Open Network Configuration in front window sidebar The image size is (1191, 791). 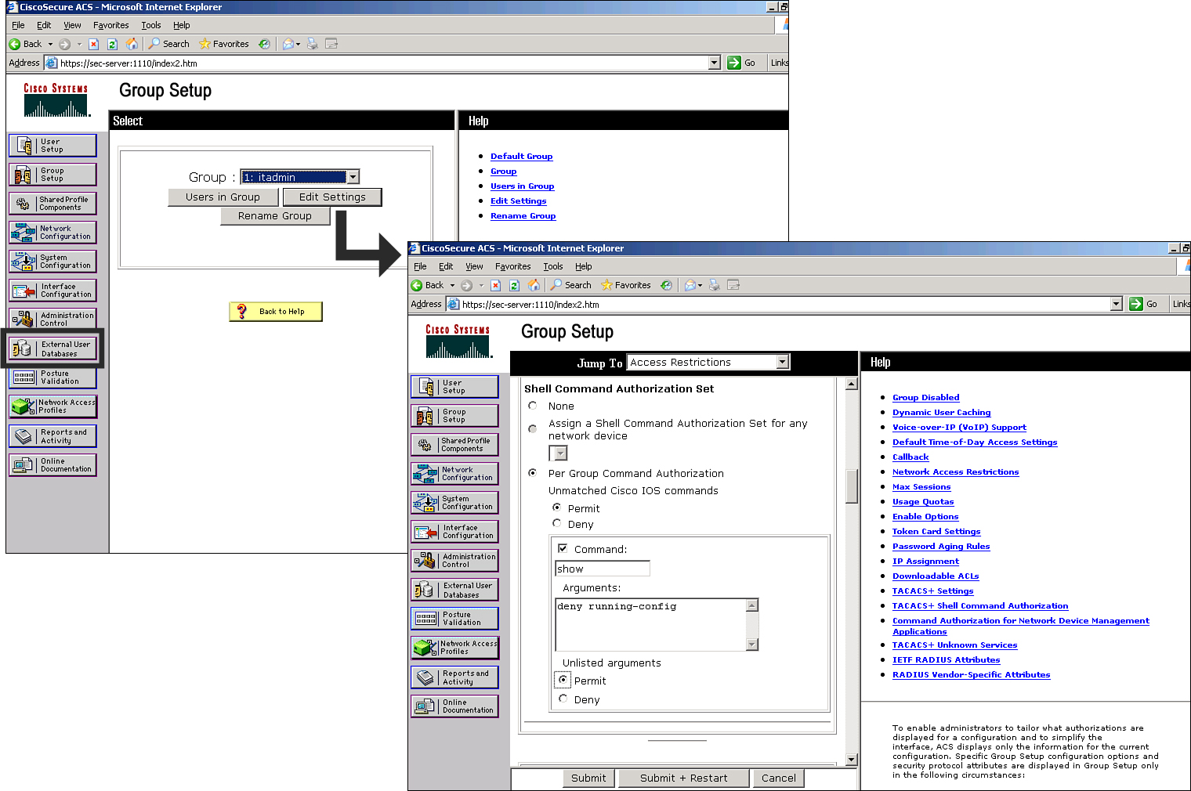point(454,474)
